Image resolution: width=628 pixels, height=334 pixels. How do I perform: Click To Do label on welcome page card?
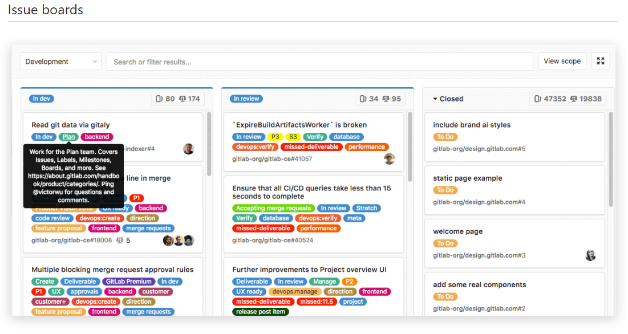445,243
